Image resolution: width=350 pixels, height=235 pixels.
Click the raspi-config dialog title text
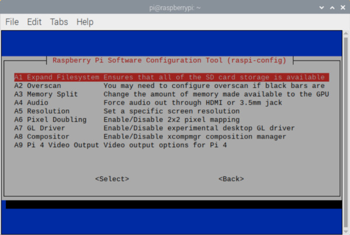[170, 60]
